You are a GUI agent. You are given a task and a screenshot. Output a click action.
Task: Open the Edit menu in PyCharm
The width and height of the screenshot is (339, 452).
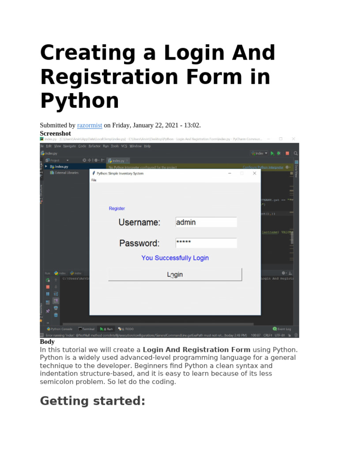49,146
